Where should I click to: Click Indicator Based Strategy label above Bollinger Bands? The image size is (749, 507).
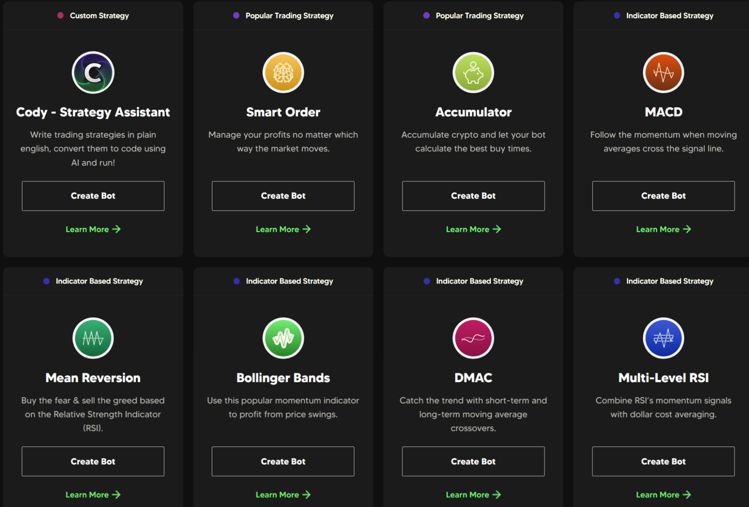coord(289,281)
